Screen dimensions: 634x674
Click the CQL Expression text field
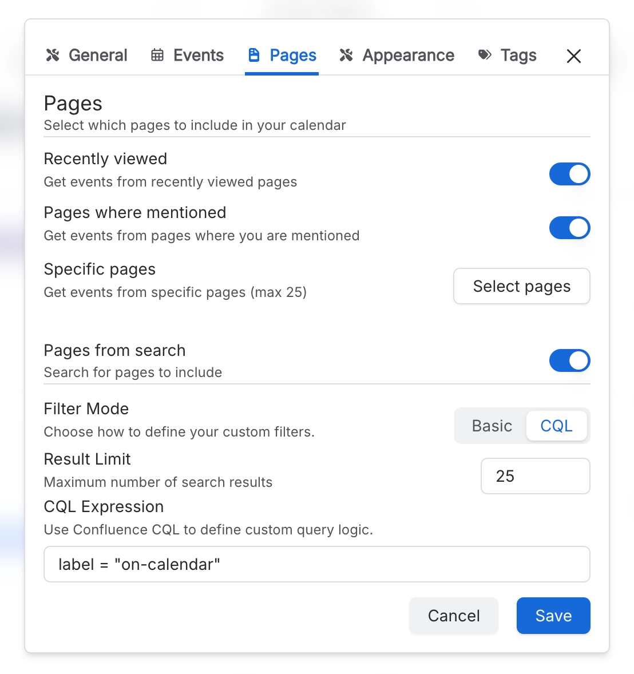[x=316, y=564]
